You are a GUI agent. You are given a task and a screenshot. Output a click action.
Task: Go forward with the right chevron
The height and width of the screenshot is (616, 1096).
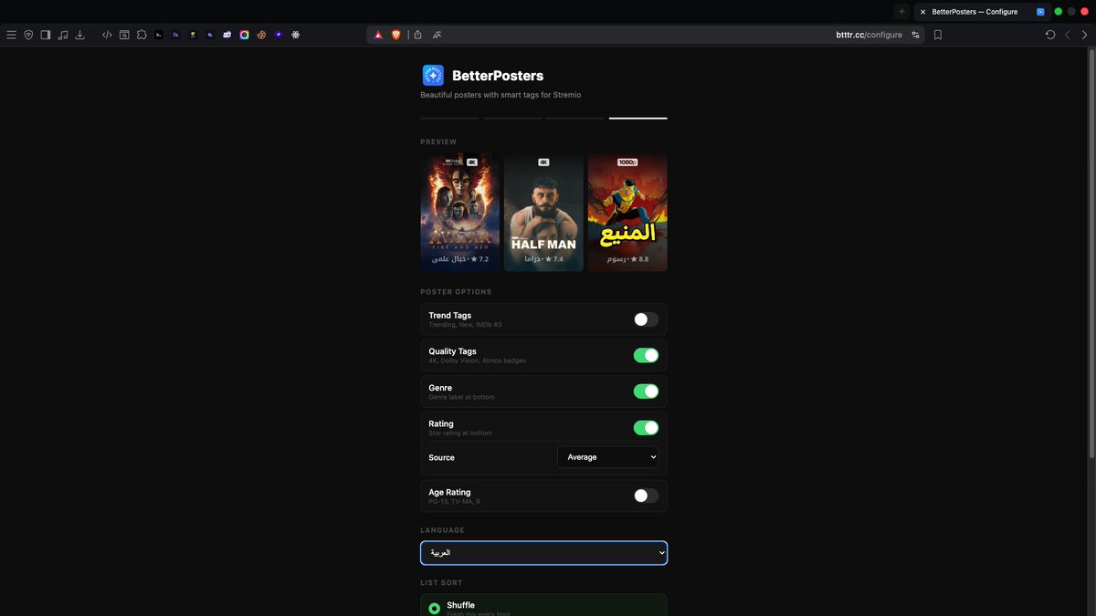click(1084, 35)
